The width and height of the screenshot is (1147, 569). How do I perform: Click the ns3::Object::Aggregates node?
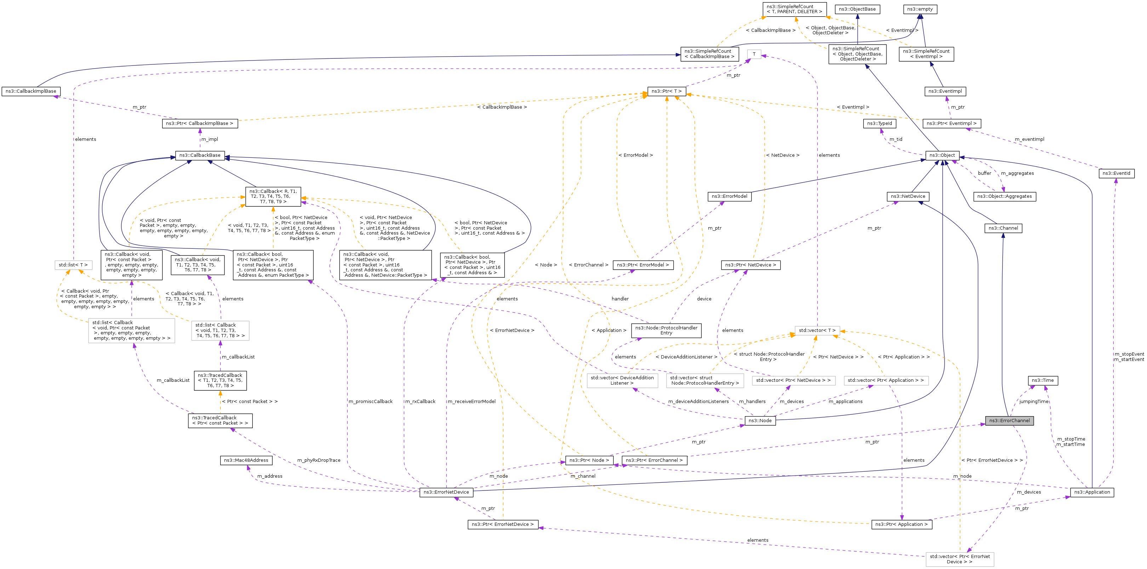1004,196
